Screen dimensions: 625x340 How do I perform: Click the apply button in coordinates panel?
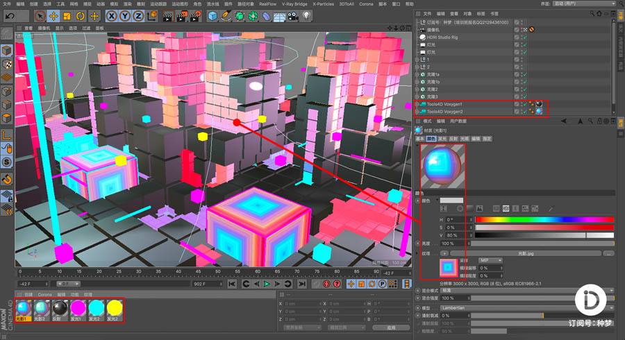pos(391,328)
